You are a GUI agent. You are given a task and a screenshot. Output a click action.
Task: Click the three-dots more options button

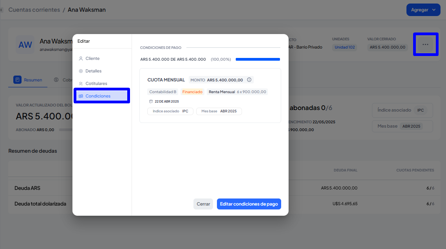tap(425, 45)
